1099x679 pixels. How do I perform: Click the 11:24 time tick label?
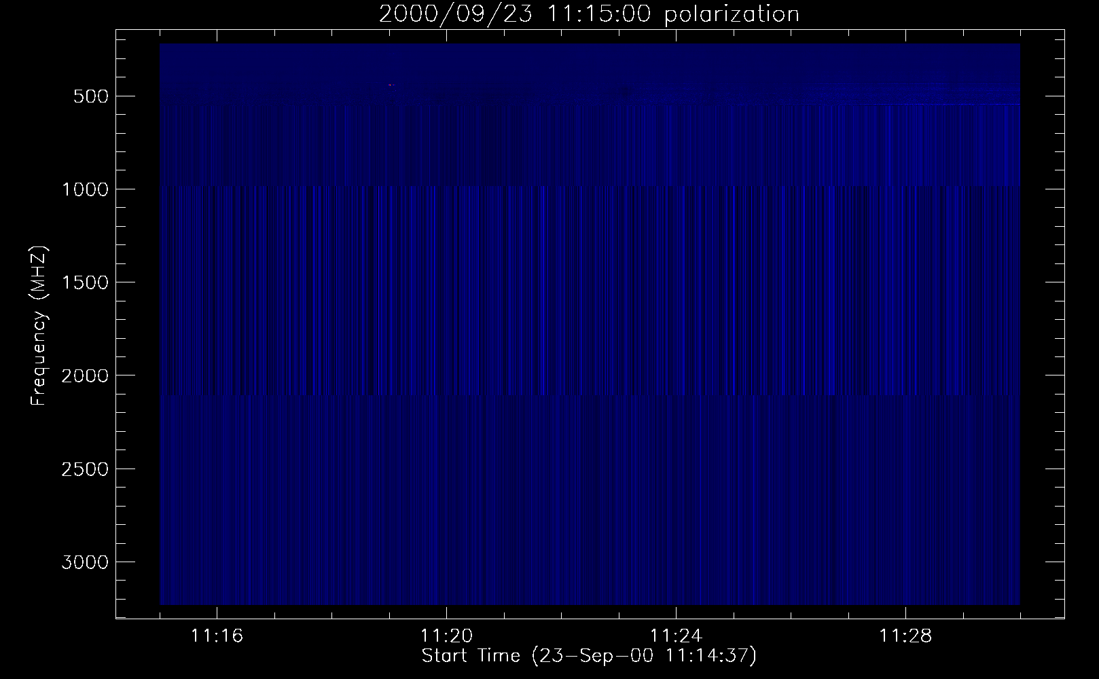676,636
